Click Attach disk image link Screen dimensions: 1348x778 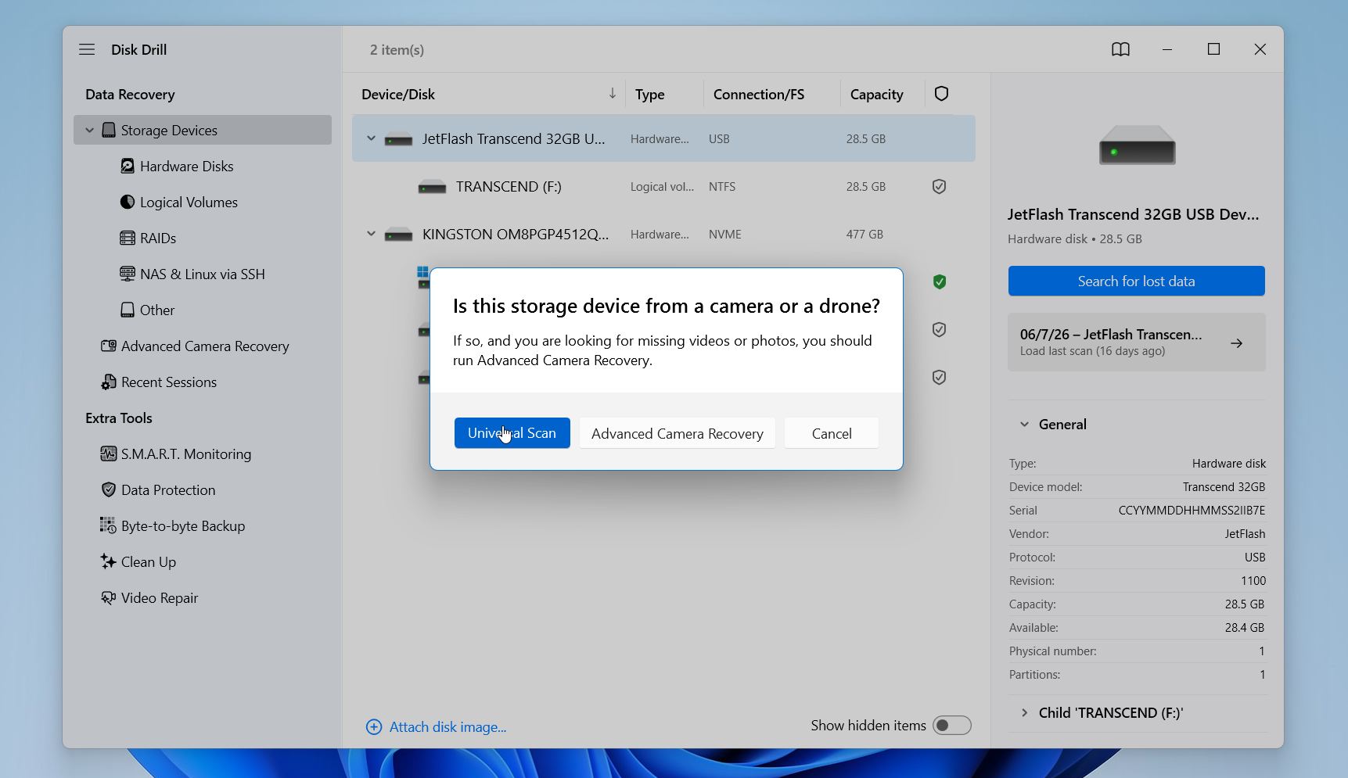(x=448, y=727)
